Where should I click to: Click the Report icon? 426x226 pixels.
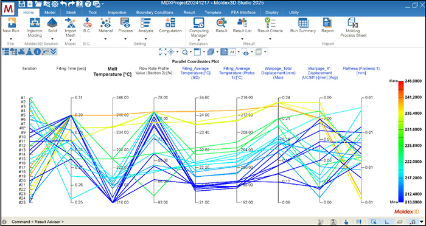[327, 22]
